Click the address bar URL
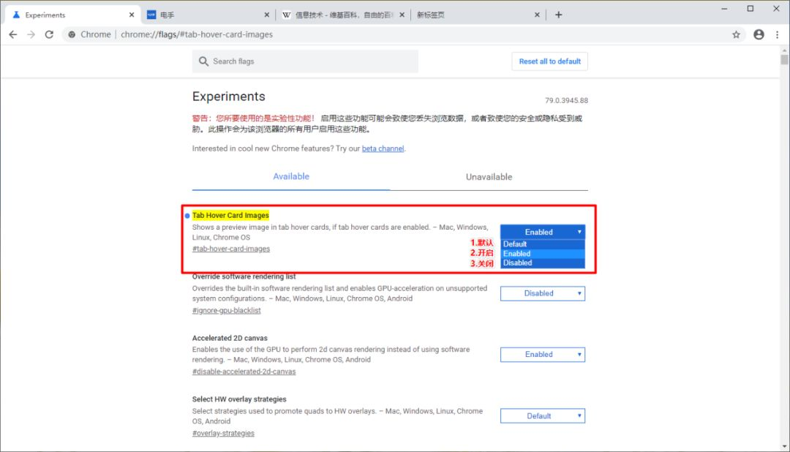Screen dimensions: 790x452 [197, 34]
